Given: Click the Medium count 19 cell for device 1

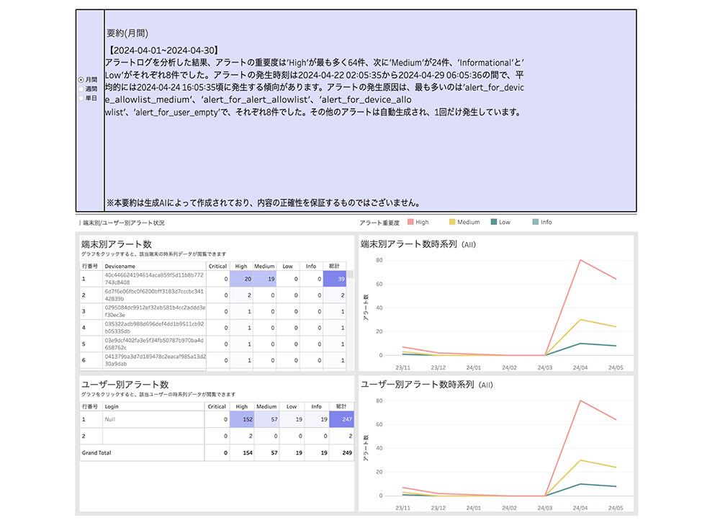Looking at the screenshot, I should pyautogui.click(x=266, y=279).
